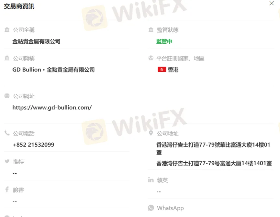This screenshot has width=280, height=217.
Task: Click the phone number +852 21532099
Action: pos(33,145)
